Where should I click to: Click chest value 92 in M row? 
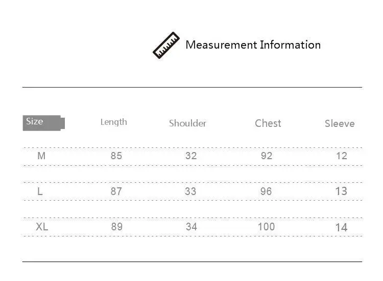[x=267, y=156]
